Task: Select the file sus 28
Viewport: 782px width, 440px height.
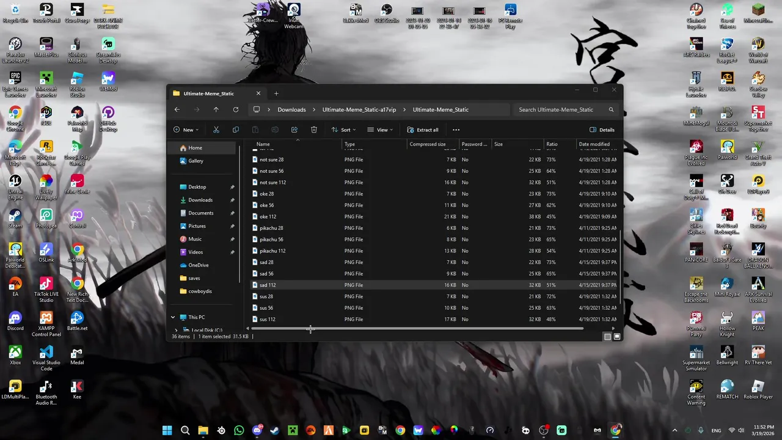Action: 434,296
